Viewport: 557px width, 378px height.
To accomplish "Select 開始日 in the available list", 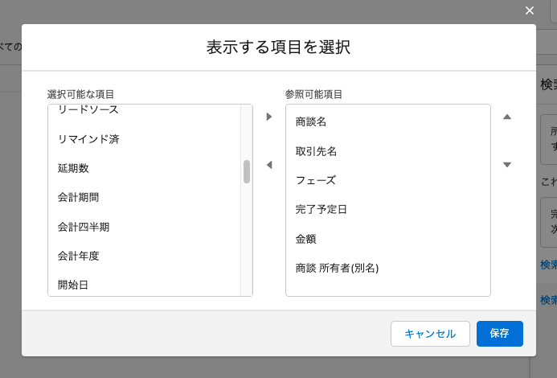I will click(144, 285).
